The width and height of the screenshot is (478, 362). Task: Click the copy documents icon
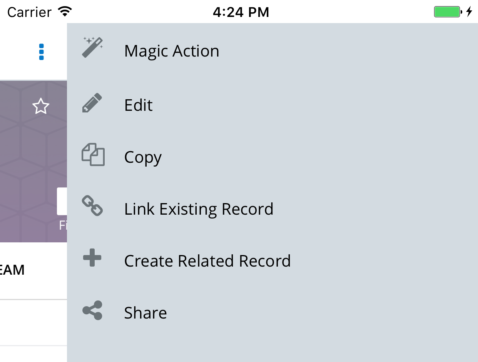tap(93, 155)
